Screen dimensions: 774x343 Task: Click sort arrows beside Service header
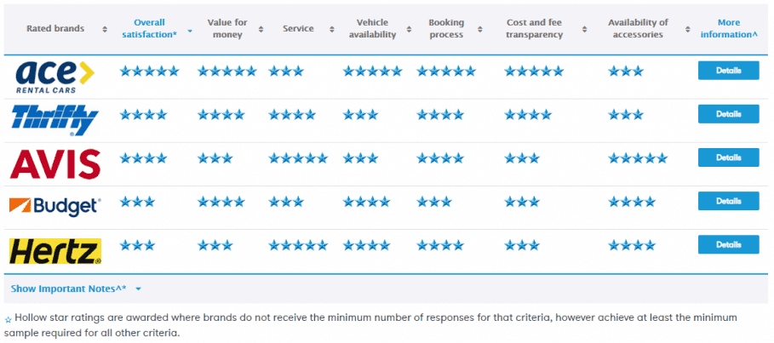coord(331,29)
